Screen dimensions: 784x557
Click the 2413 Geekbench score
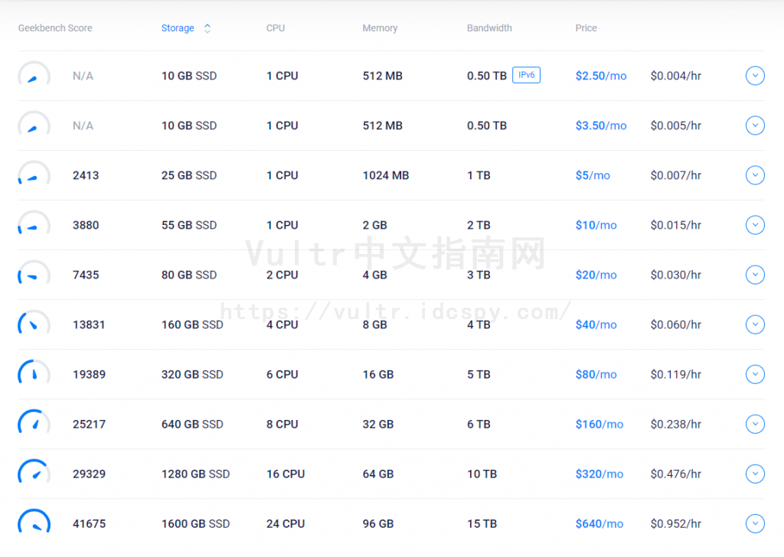coord(86,175)
